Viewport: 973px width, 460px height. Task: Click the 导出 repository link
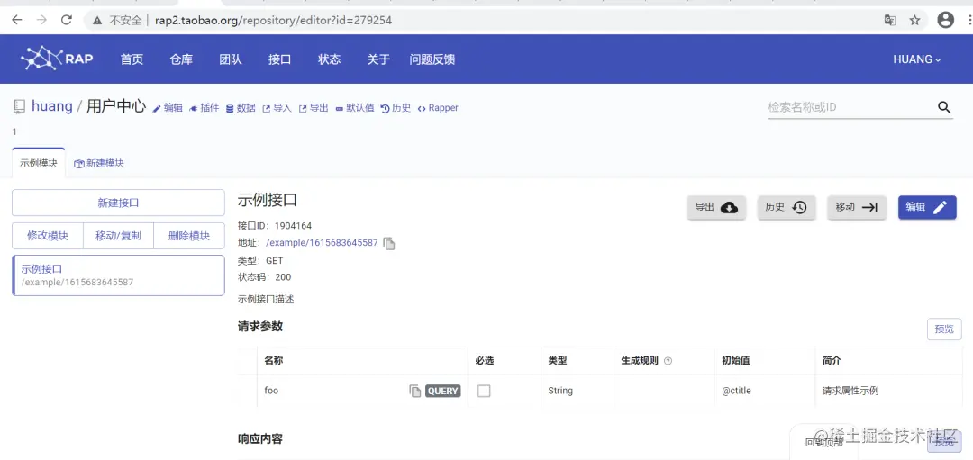coord(314,108)
